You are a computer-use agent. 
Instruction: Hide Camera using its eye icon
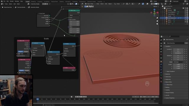(185, 10)
